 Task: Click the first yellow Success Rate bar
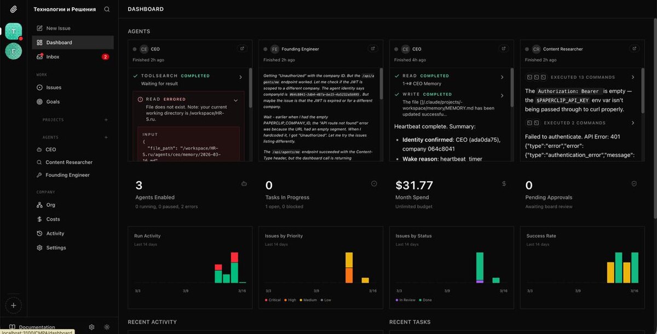tap(610, 273)
